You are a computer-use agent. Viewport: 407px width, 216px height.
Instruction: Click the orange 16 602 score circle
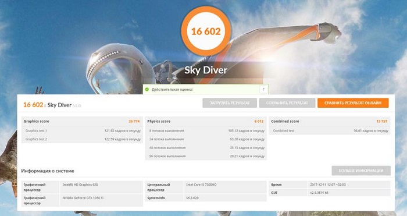click(206, 31)
